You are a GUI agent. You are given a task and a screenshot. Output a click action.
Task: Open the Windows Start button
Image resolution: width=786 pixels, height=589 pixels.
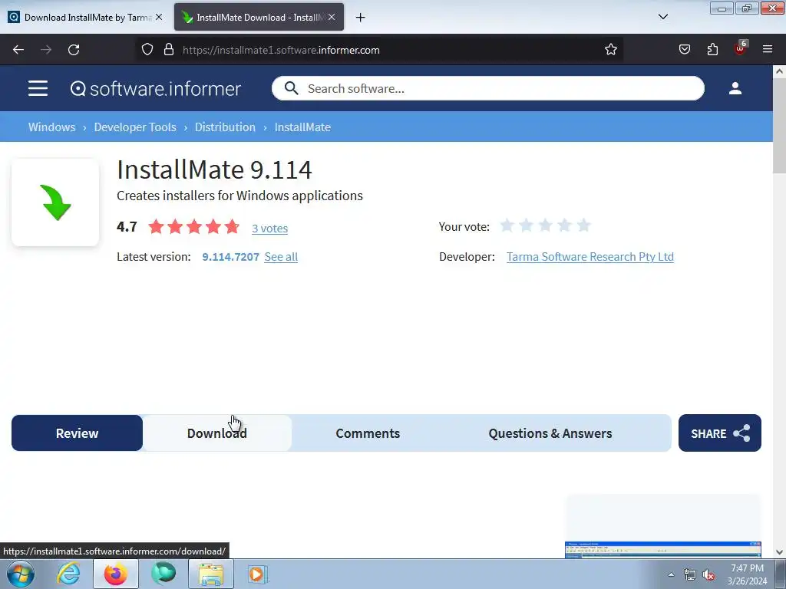pos(21,574)
